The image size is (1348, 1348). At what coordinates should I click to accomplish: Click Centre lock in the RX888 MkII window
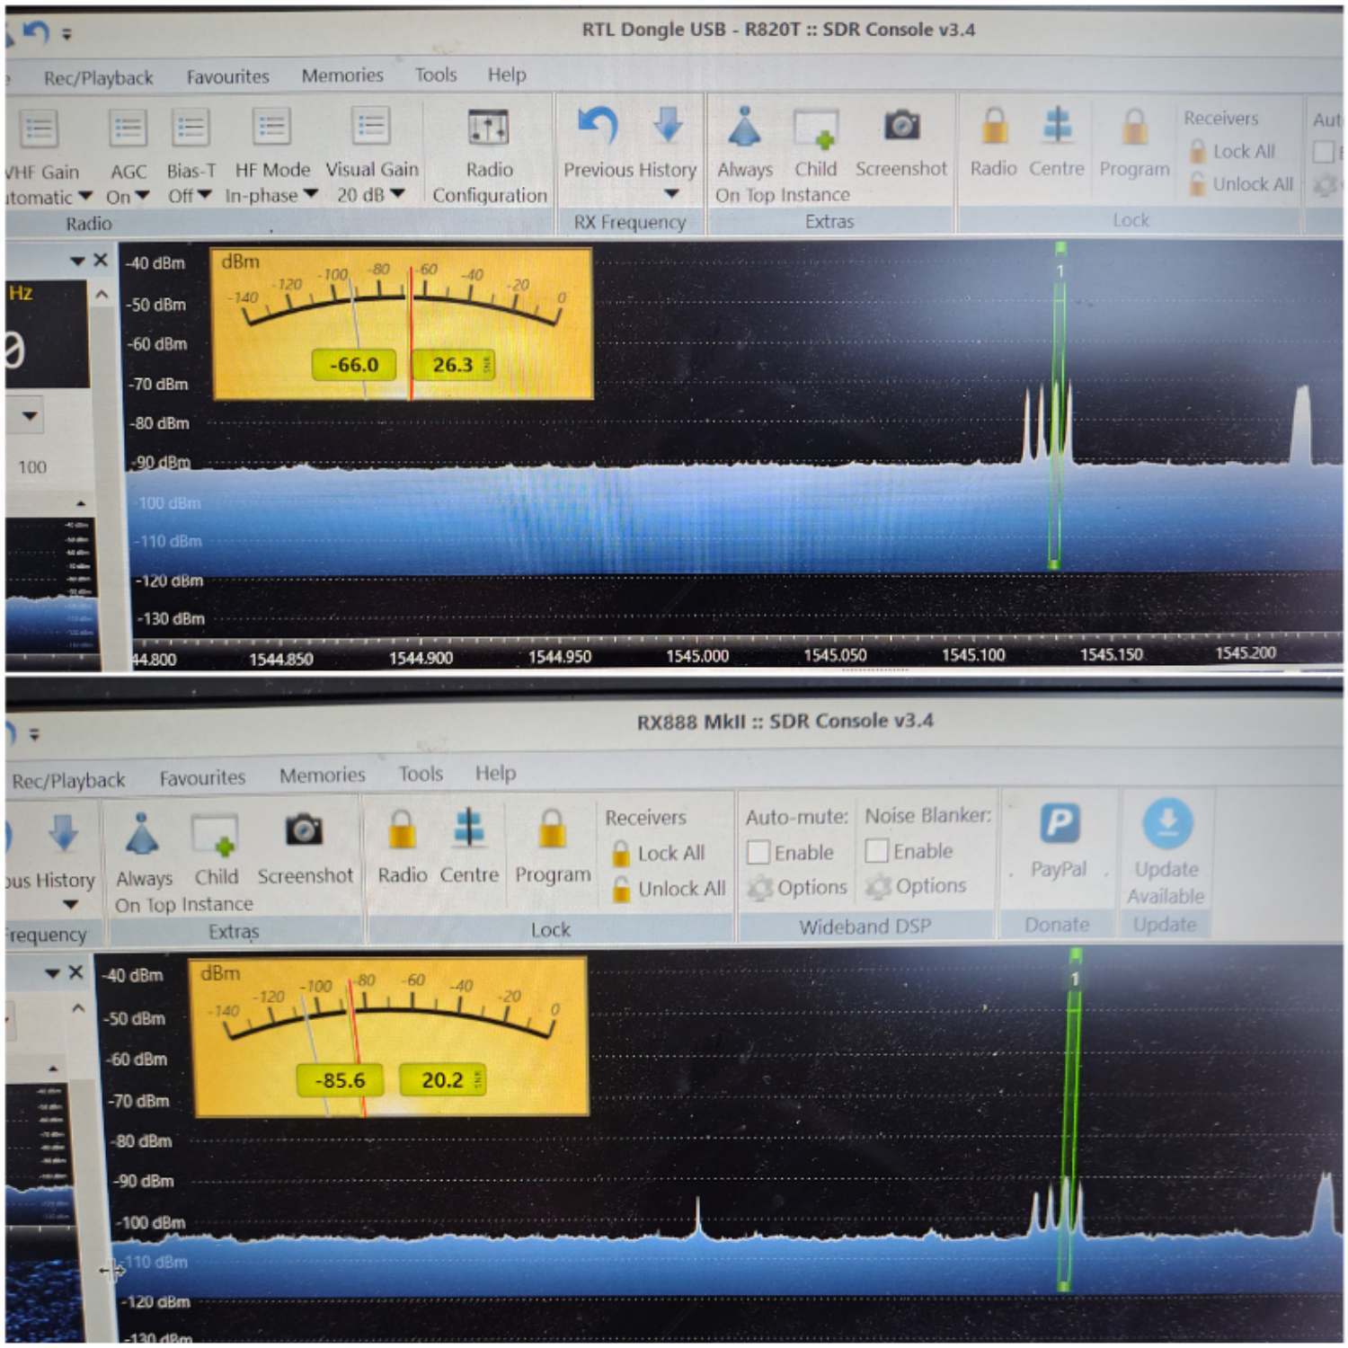[x=469, y=847]
